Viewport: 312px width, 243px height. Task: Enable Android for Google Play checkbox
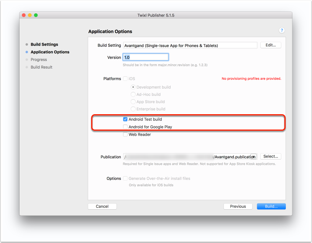[x=125, y=127]
